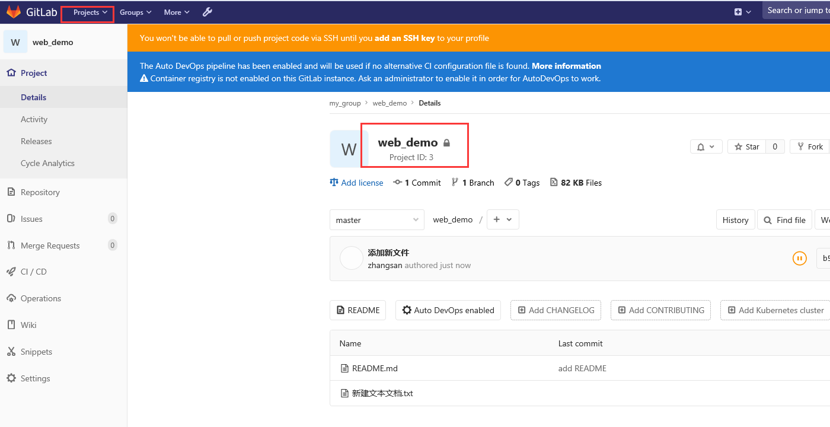This screenshot has width=830, height=427.
Task: Click my_group in the breadcrumb
Action: point(345,103)
